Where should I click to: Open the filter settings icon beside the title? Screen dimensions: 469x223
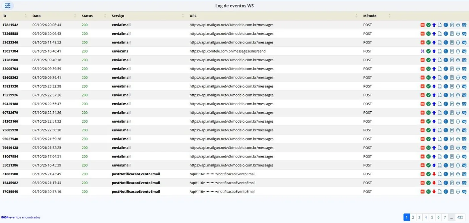coord(7,6)
